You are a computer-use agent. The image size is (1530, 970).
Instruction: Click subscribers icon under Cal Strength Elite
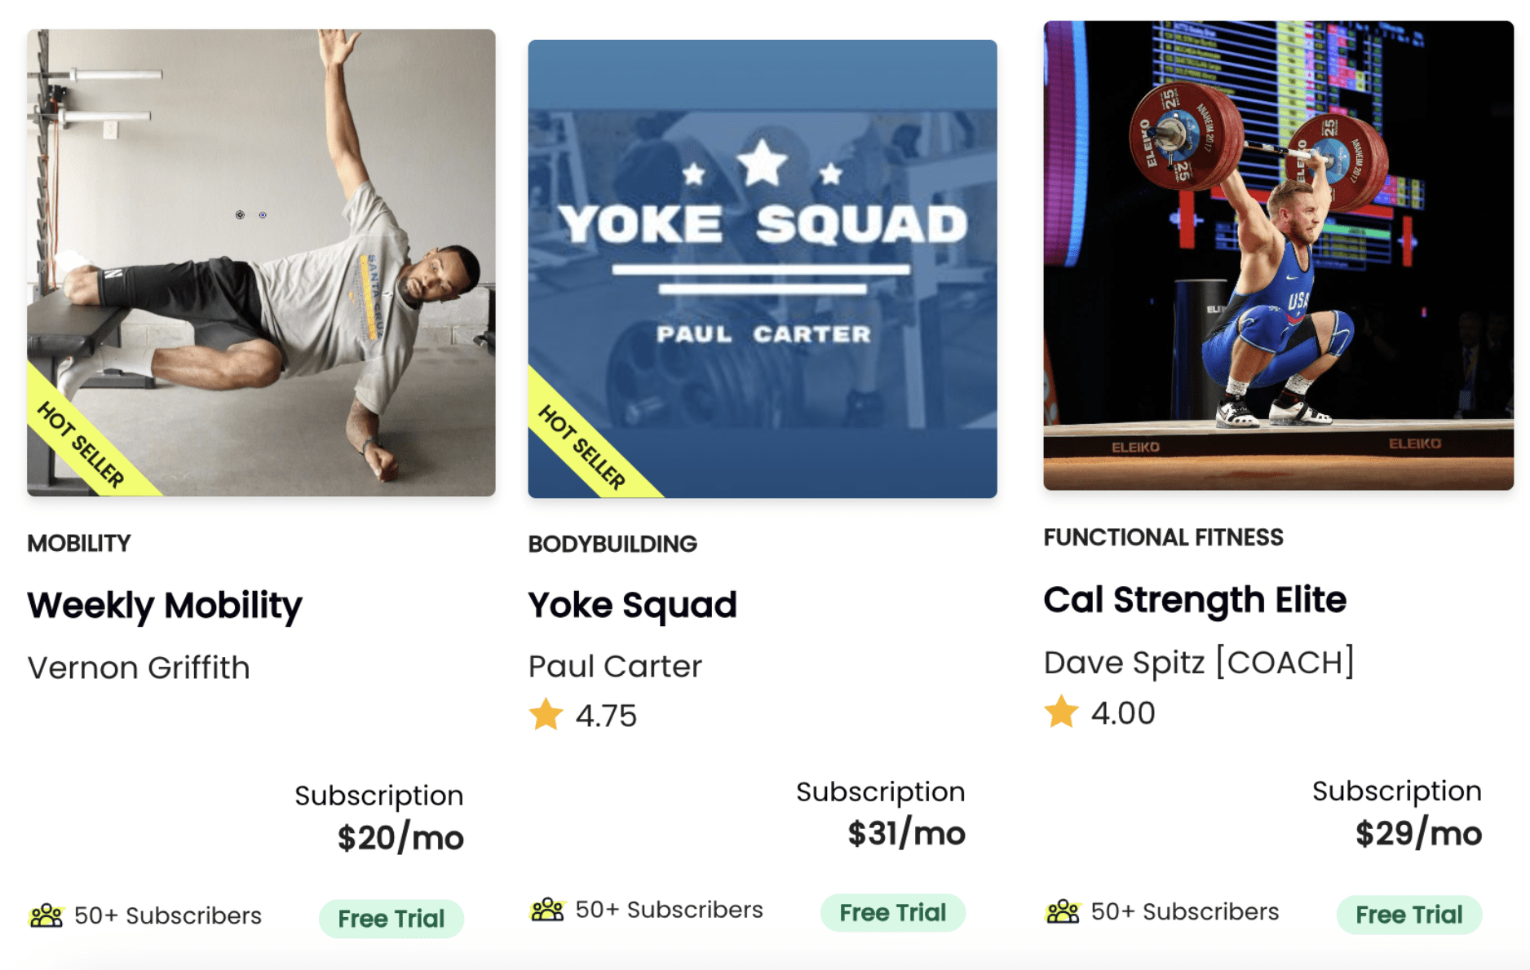(x=1063, y=911)
